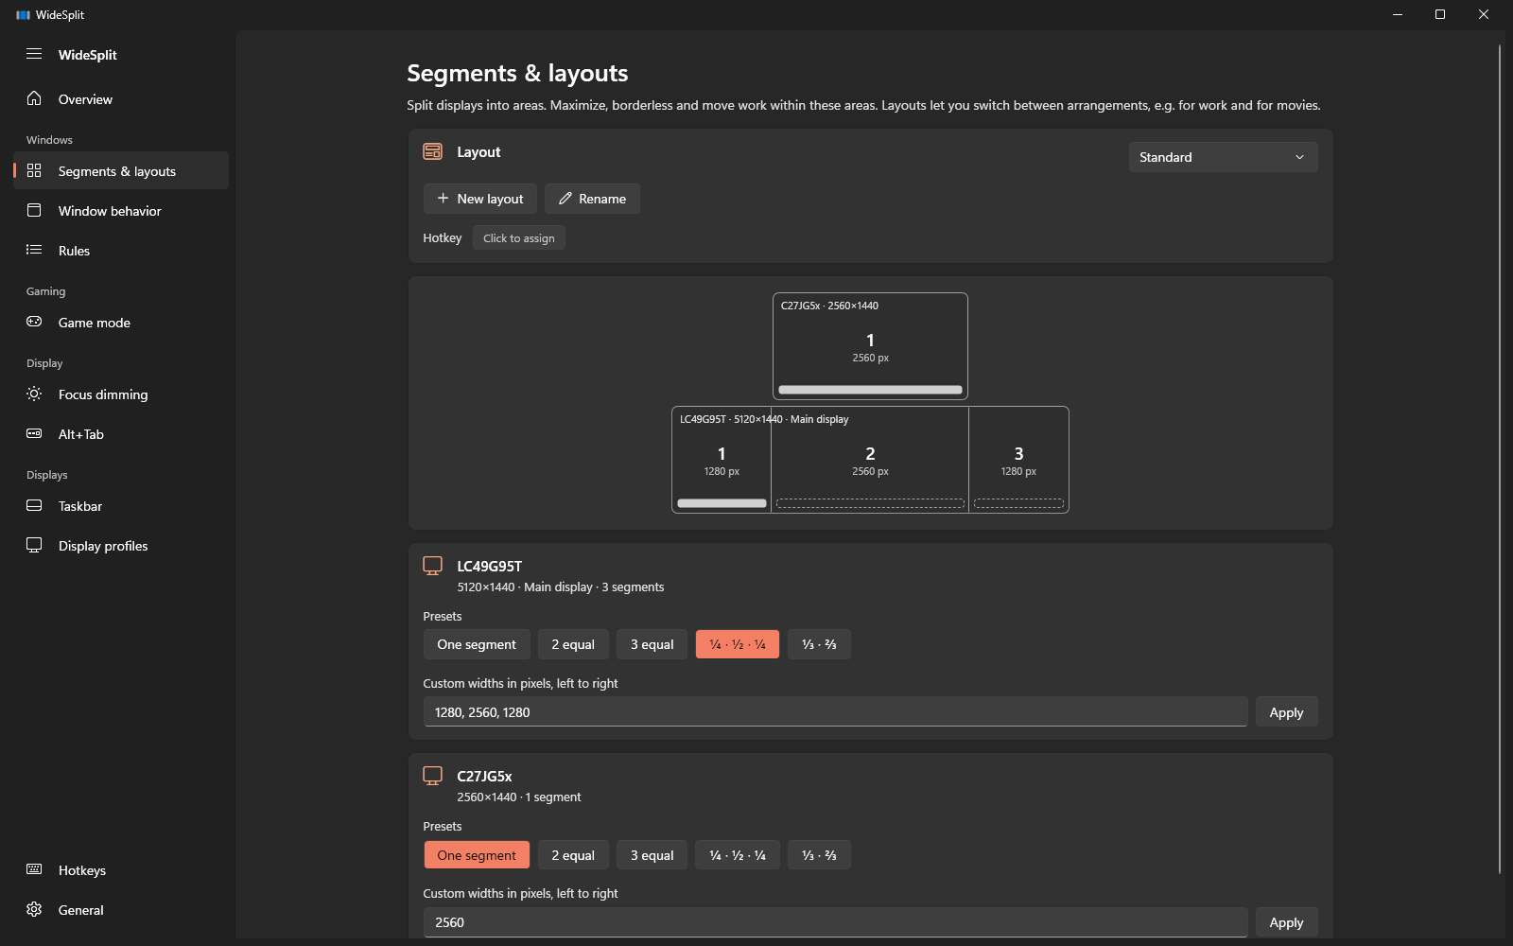The image size is (1513, 946).
Task: Select 2 equal preset for LC49G95T
Action: 573,644
